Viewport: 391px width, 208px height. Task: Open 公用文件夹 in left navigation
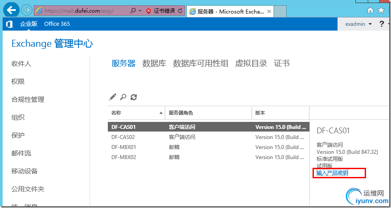[x=28, y=189]
